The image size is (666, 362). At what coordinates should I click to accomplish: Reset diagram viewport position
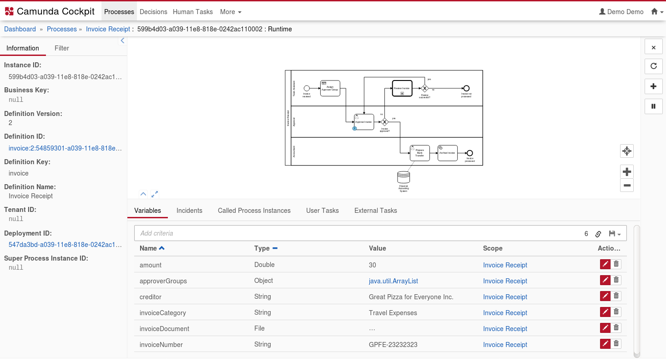(x=627, y=151)
